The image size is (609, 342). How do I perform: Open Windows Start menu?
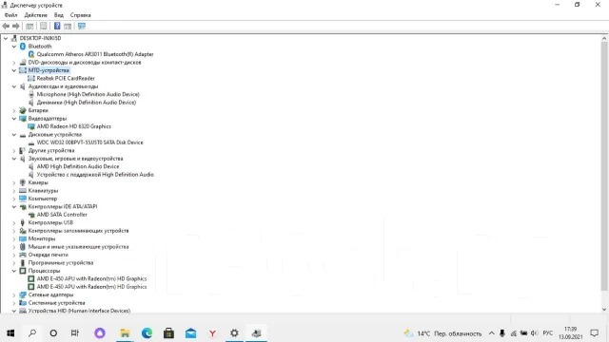(x=10, y=333)
